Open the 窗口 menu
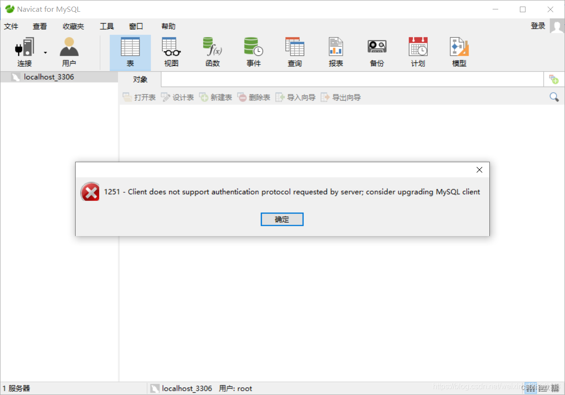 pyautogui.click(x=136, y=26)
